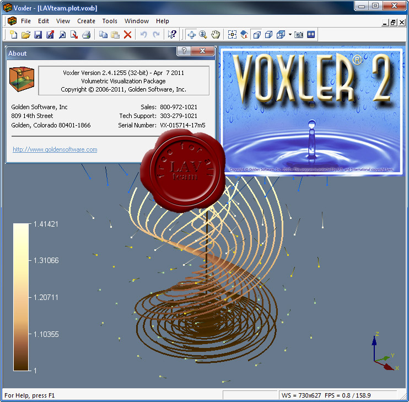Select the Zoom magnifier tool

(x=203, y=34)
